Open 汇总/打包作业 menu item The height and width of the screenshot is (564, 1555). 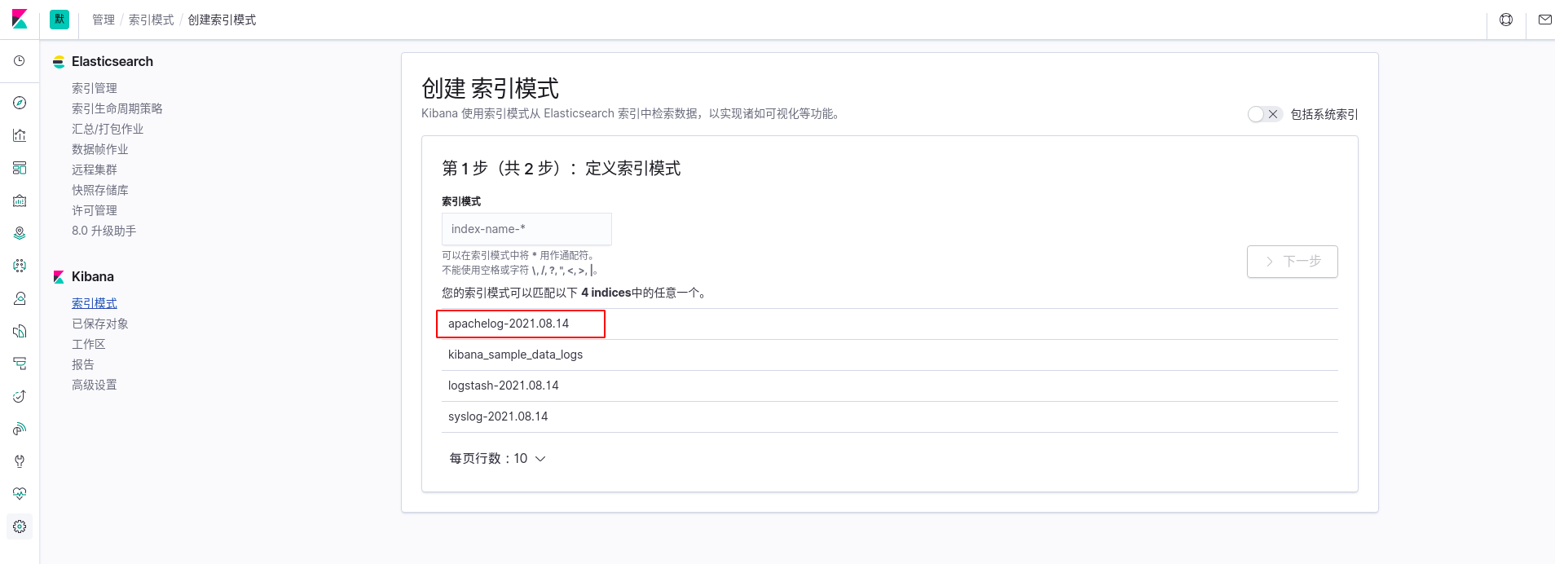pyautogui.click(x=108, y=129)
